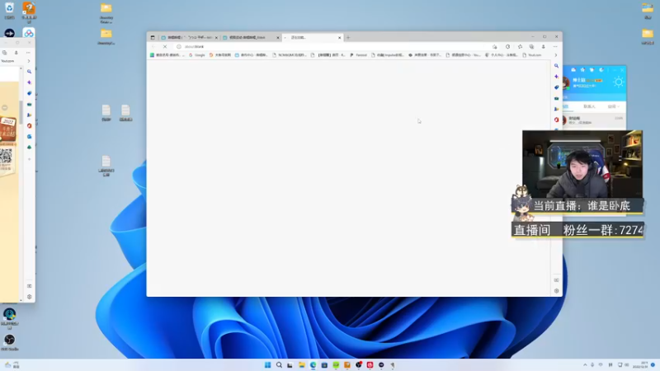This screenshot has height=371, width=660.
Task: Open Discover sparkle icon in main Edge sidebar
Action: pos(556,77)
